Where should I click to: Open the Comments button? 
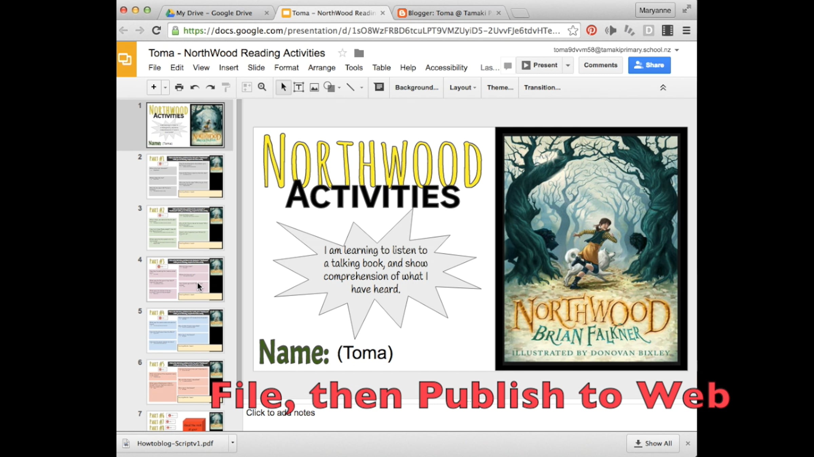point(600,65)
